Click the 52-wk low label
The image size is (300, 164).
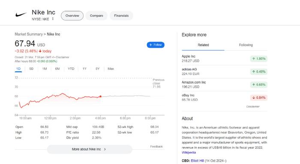(125, 132)
